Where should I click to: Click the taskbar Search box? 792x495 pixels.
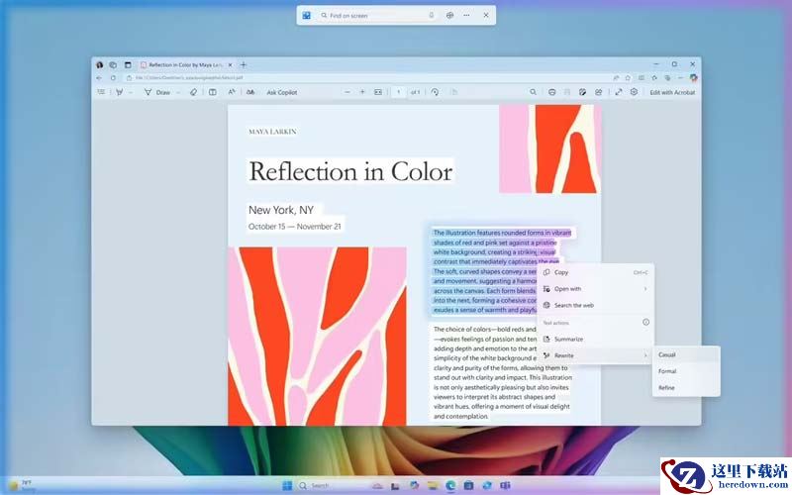(331, 485)
